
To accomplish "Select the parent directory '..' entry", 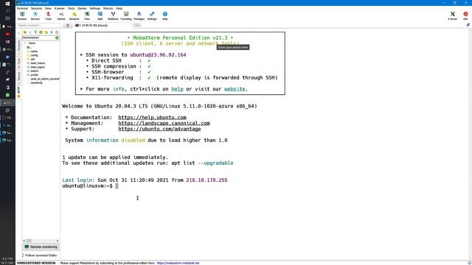I will click(x=29, y=47).
